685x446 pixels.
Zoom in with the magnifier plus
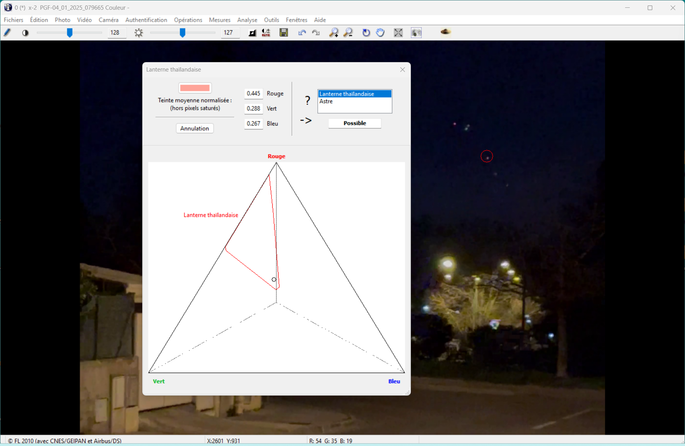(x=333, y=33)
